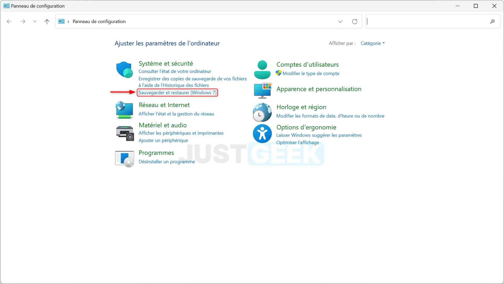Go back with the back arrow
This screenshot has height=284, width=504.
[9, 22]
